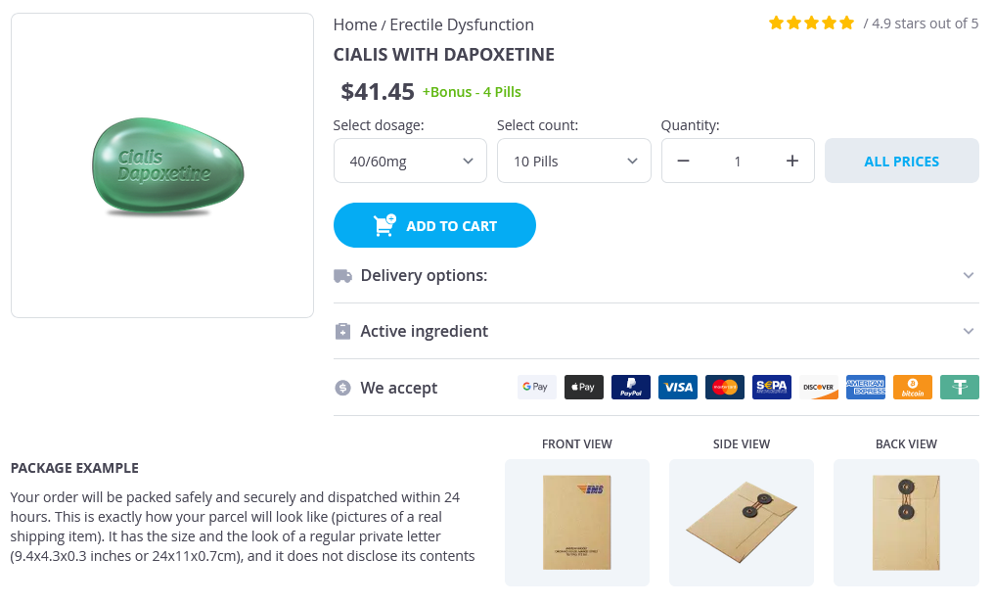Open the Select dosage dropdown
Screen dimensions: 994x604
410,162
